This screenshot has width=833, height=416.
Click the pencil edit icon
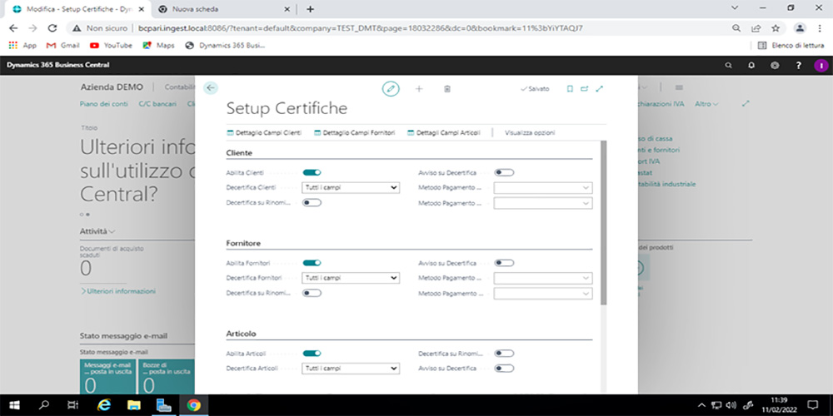click(391, 88)
